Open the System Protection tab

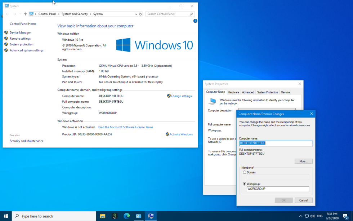pos(267,92)
